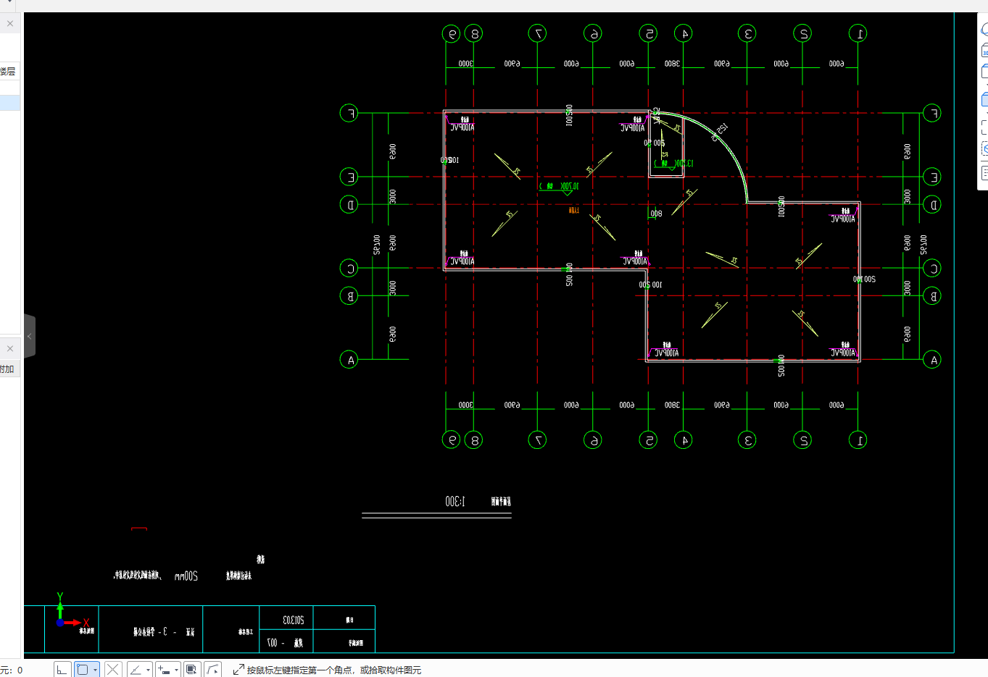
Task: Click the '1:300' scale text under the plan
Action: (455, 501)
